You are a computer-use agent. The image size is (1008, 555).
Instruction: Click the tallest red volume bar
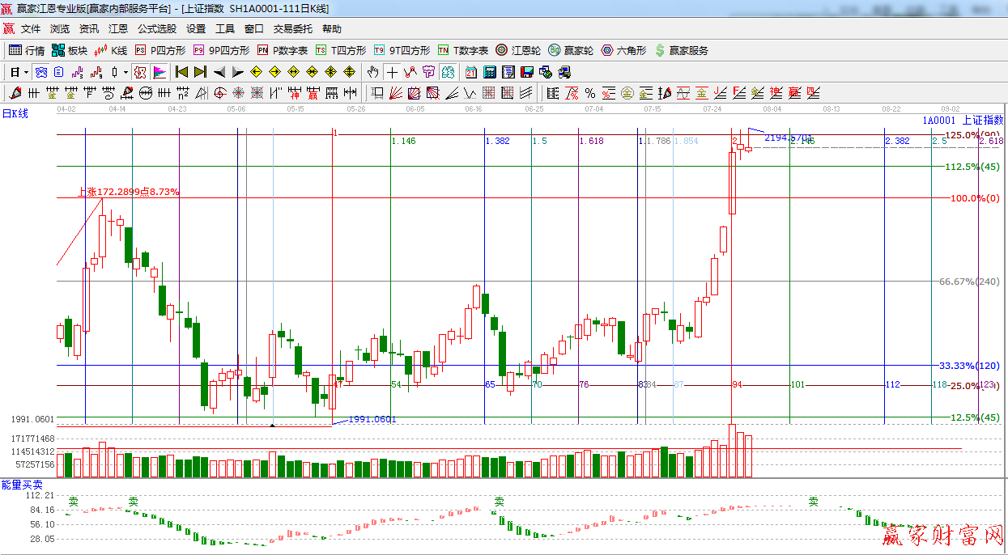click(732, 451)
